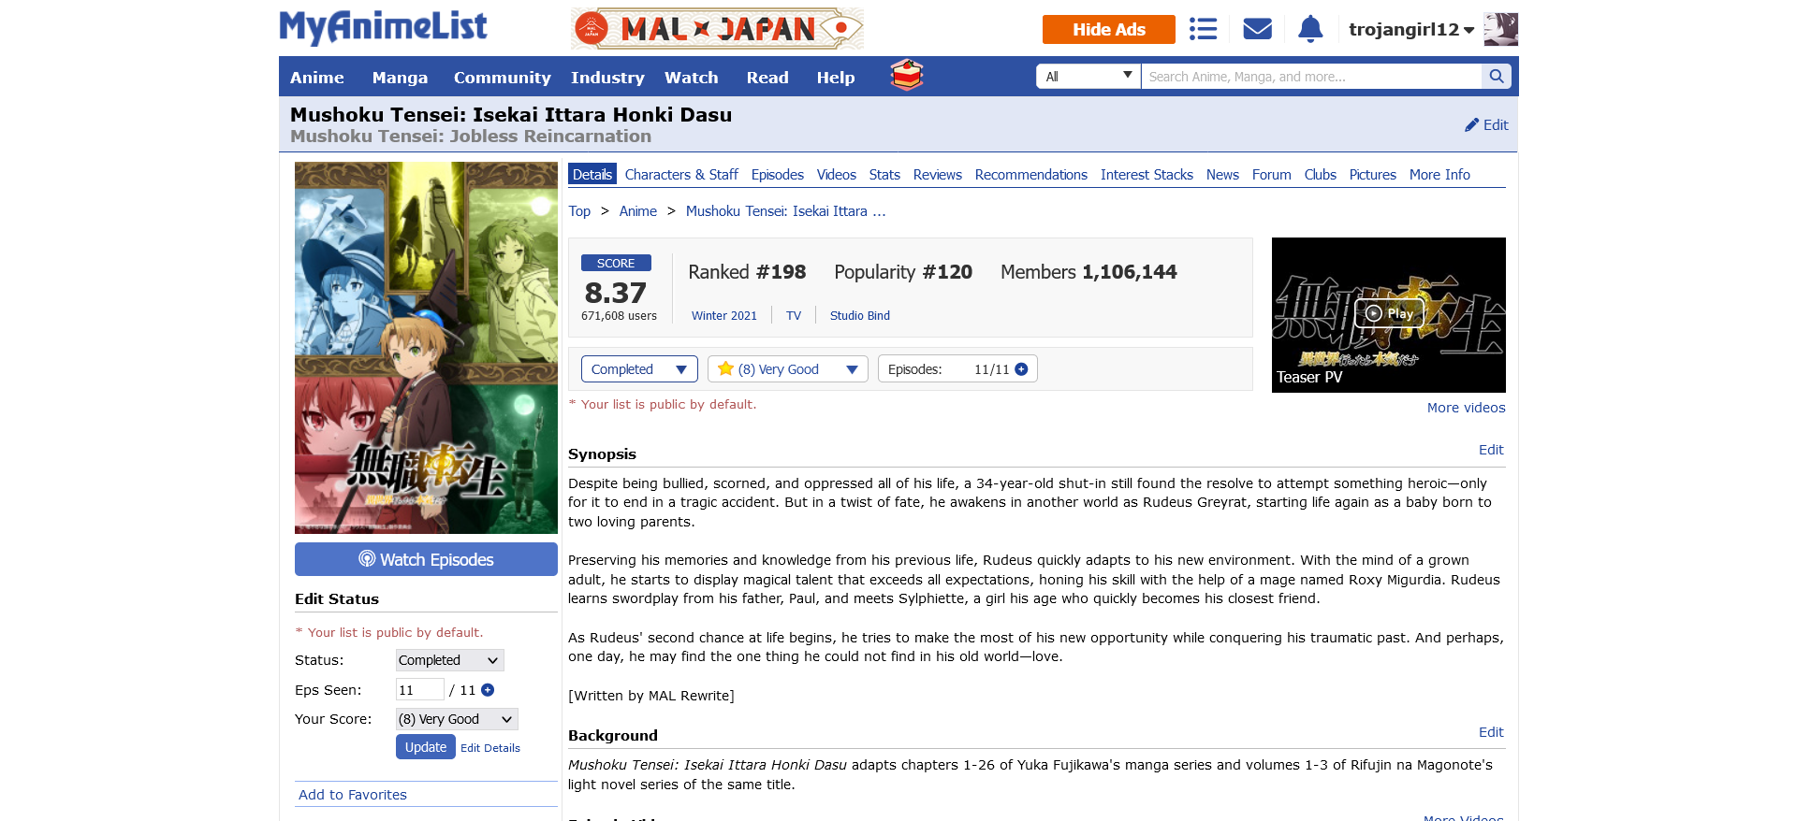Select the Details tab
1797x821 pixels.
click(592, 175)
